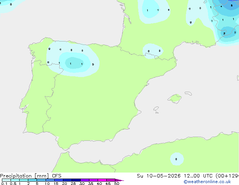The width and height of the screenshot is (239, 185).
Task: Pick the 10–15 mm legend color swatch
Action: (50, 180)
